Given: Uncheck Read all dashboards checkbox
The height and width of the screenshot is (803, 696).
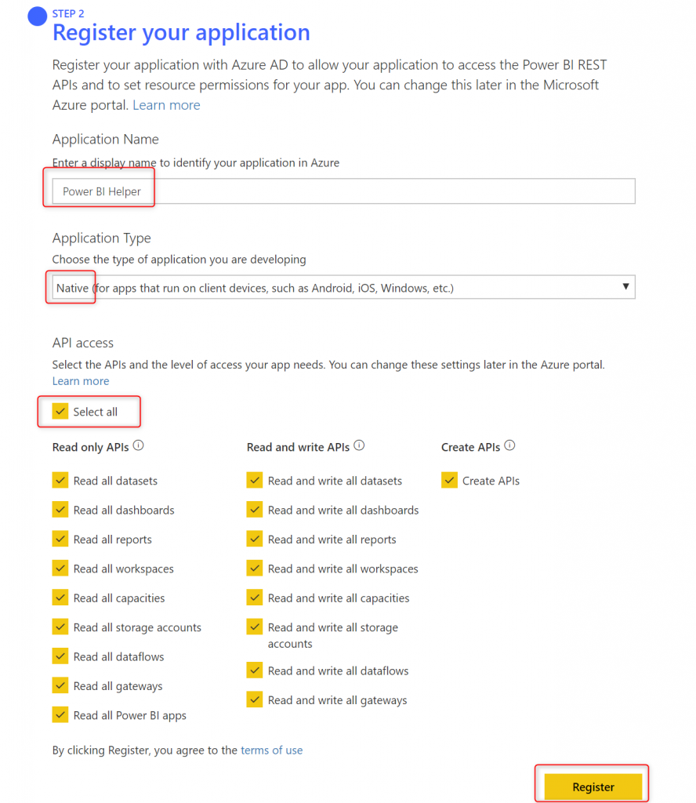Looking at the screenshot, I should [60, 510].
